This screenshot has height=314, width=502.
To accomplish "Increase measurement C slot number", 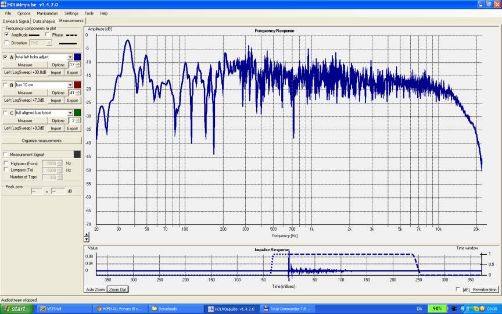I will 78,119.
